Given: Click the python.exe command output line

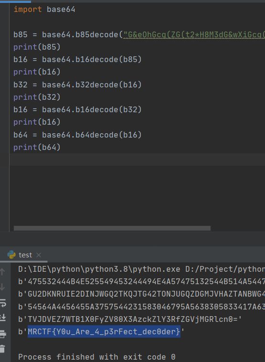Looking at the screenshot, I should coord(141,269).
